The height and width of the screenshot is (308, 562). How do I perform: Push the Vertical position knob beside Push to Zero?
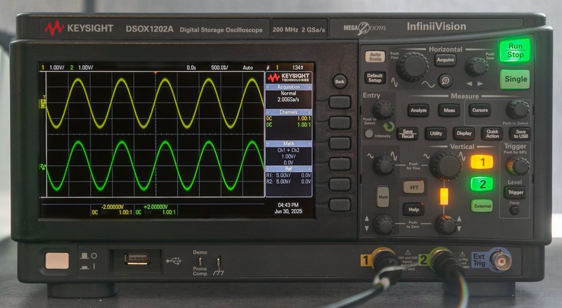coord(445,225)
